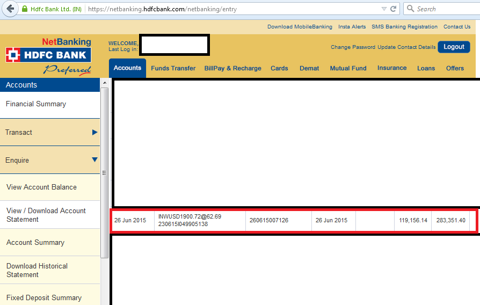Expand the Transact section arrow
480x305 pixels.
(95, 132)
